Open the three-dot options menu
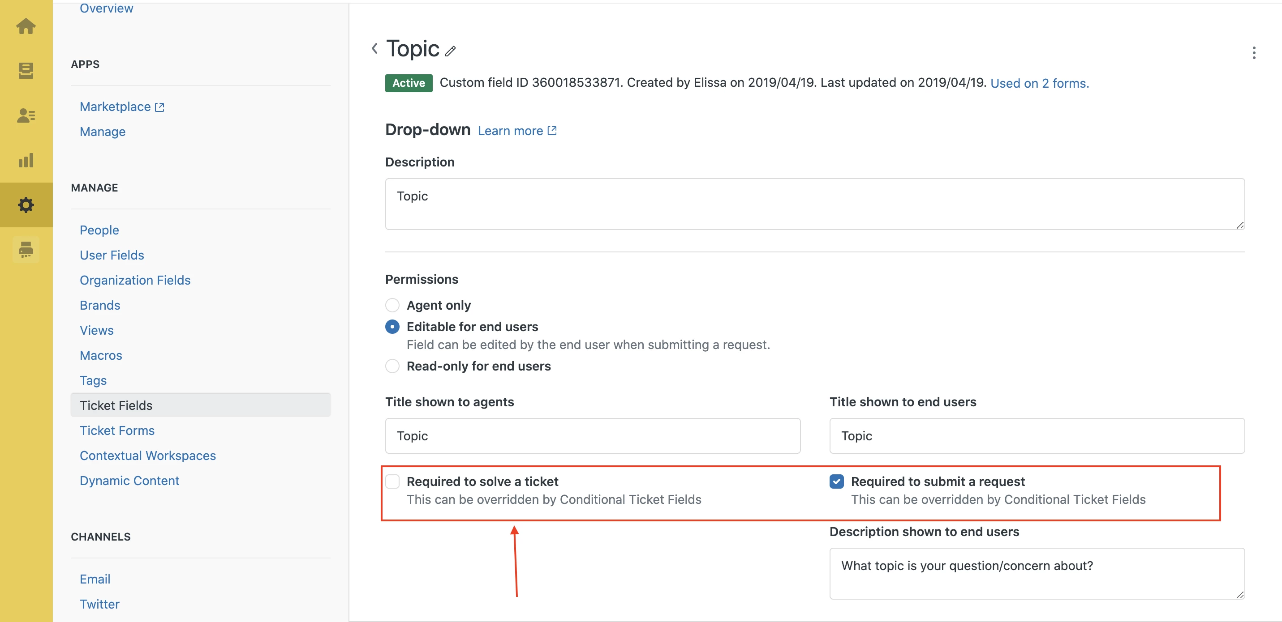1282x622 pixels. [x=1254, y=53]
